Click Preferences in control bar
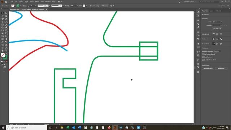Image resolution: width=231 pixels, height=130 pixels. [x=105, y=6]
